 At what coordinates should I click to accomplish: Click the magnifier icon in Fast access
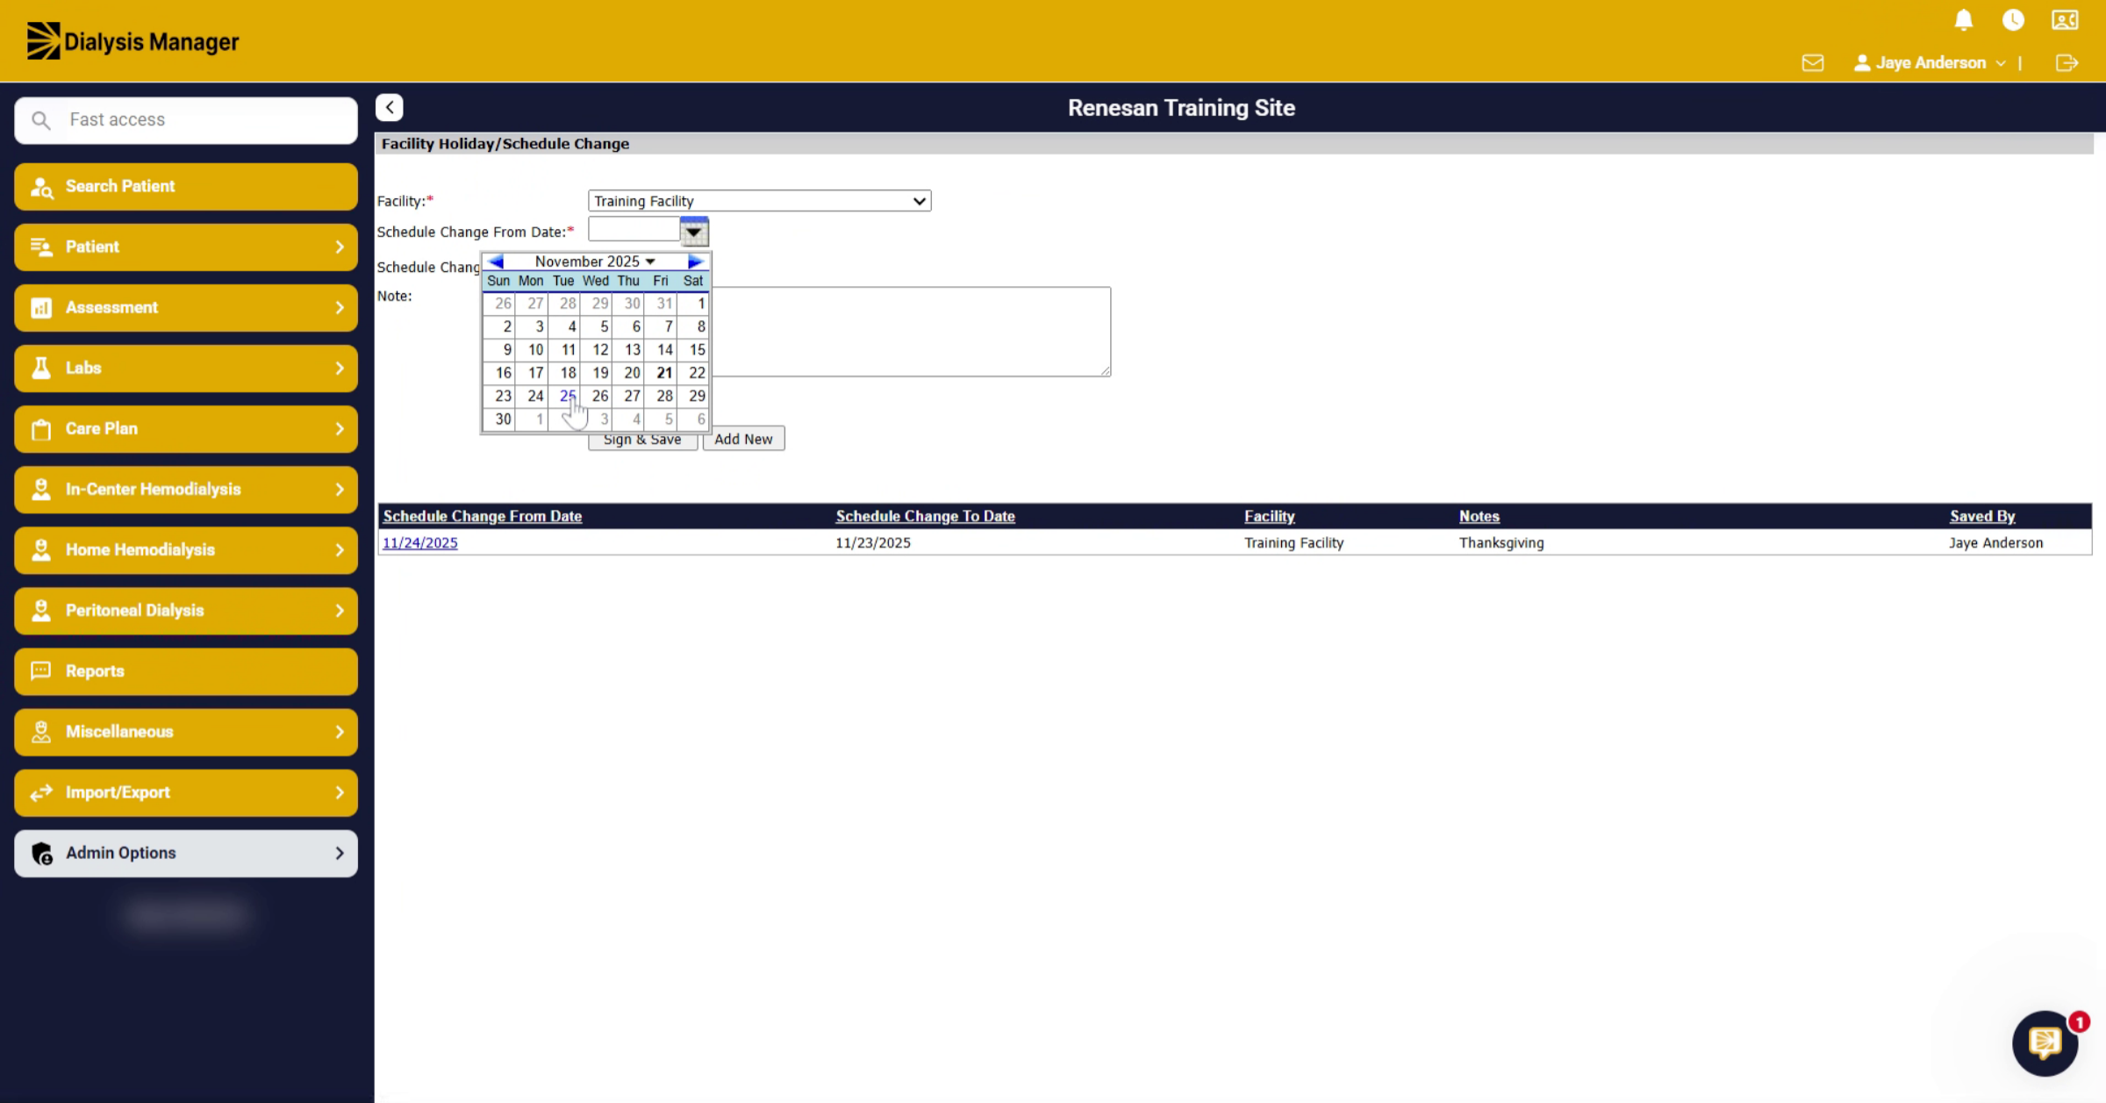click(x=41, y=120)
